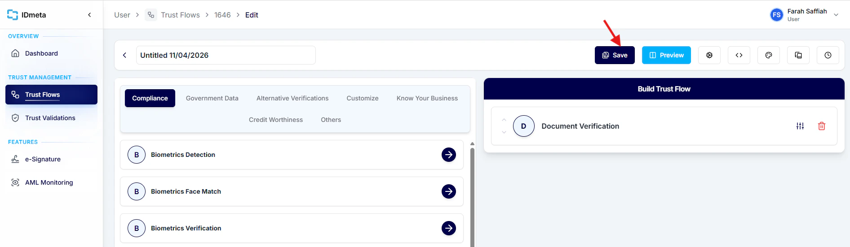
Task: Open Preview of the trust flow
Action: pyautogui.click(x=666, y=55)
